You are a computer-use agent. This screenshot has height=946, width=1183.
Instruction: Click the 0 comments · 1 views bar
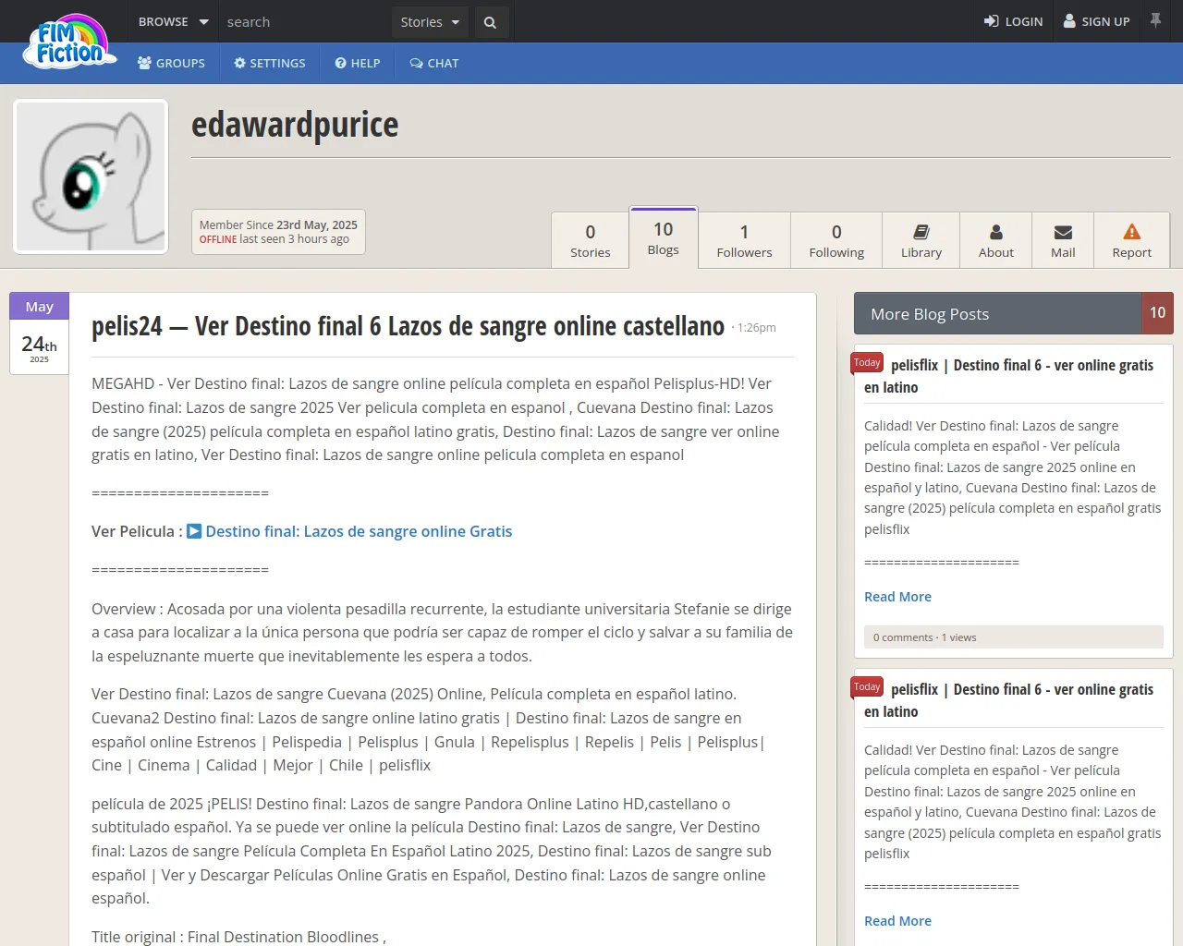point(1013,637)
